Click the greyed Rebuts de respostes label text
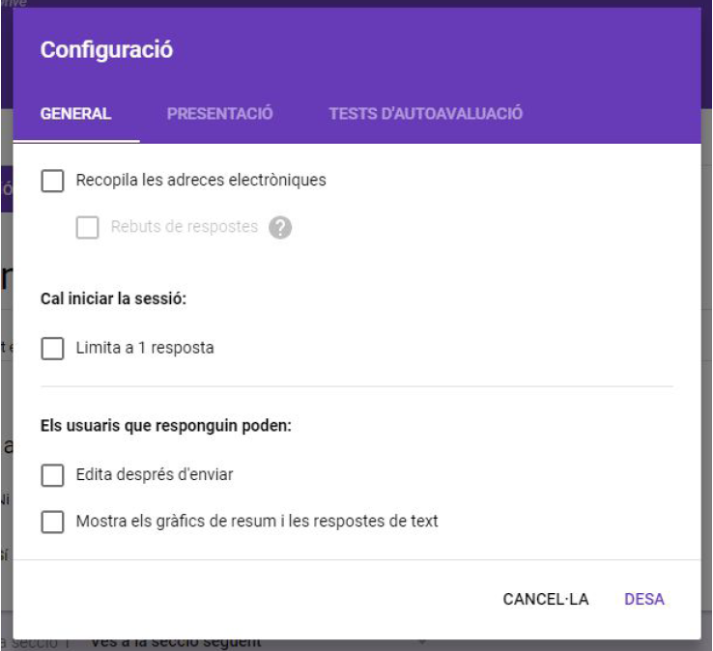The image size is (713, 651). pyautogui.click(x=185, y=228)
